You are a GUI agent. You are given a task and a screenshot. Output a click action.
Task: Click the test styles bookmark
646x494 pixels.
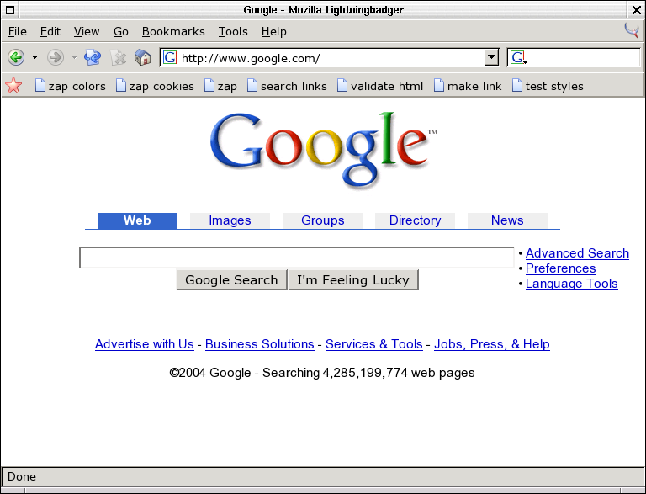click(548, 86)
